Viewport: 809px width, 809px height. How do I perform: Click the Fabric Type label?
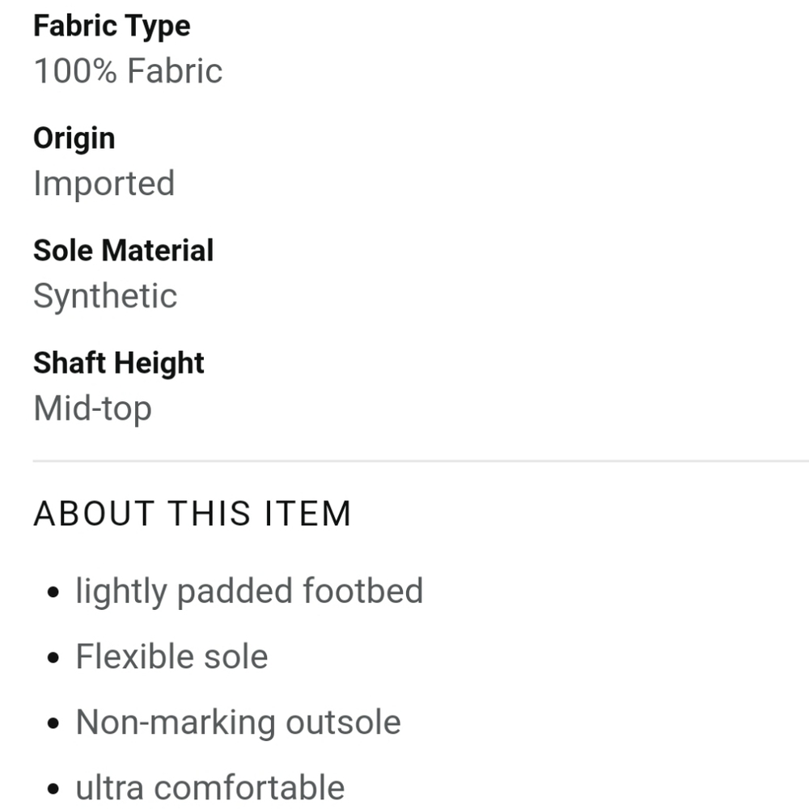(112, 27)
